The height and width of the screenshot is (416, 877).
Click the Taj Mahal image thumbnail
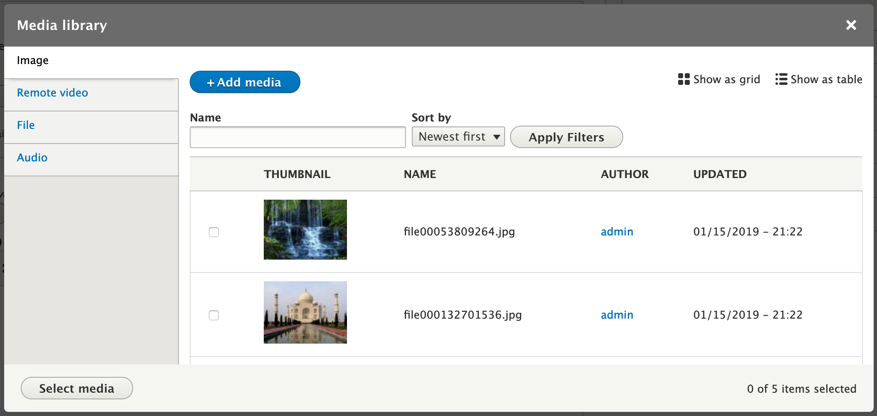pyautogui.click(x=305, y=312)
